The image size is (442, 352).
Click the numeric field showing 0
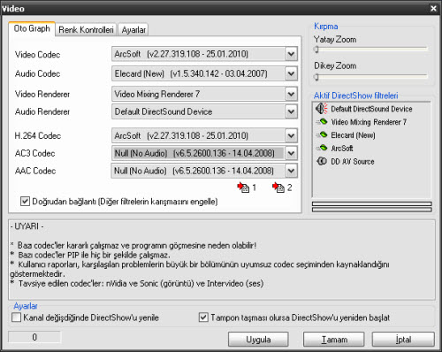pos(34,337)
